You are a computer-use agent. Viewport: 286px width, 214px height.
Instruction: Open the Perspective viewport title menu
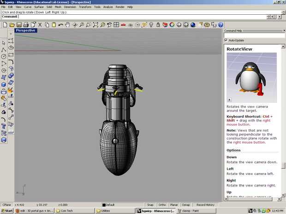click(x=25, y=30)
